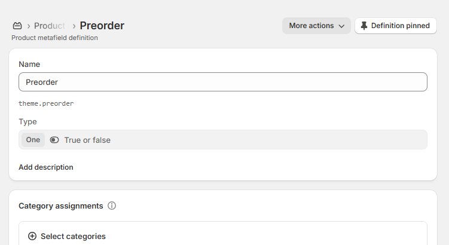Click the pin icon
The image size is (449, 245).
(x=364, y=26)
